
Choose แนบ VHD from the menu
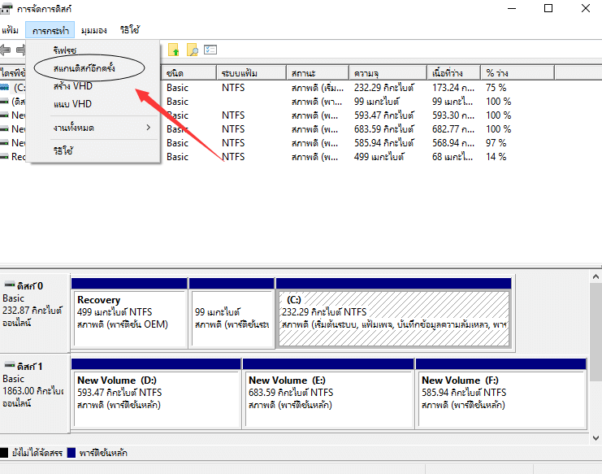[x=72, y=104]
